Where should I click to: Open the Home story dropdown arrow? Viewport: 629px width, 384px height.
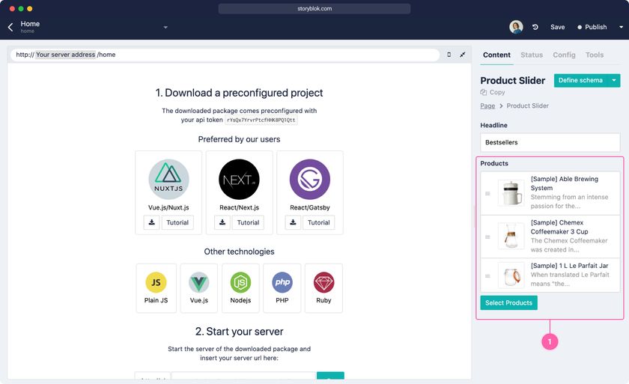[x=165, y=27]
